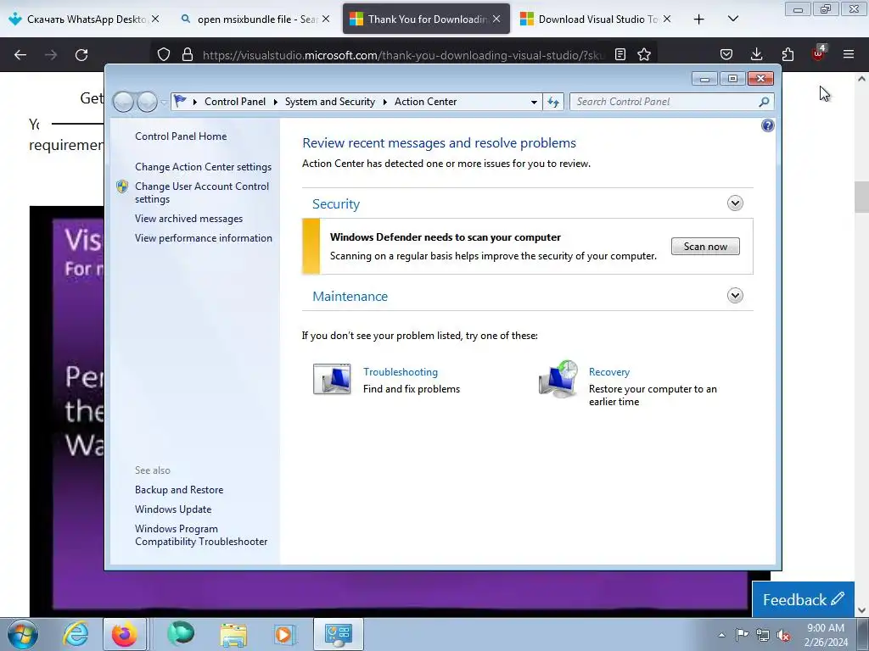The height and width of the screenshot is (651, 869).
Task: Click the browser page vertical scrollbar thumb
Action: pos(861,197)
